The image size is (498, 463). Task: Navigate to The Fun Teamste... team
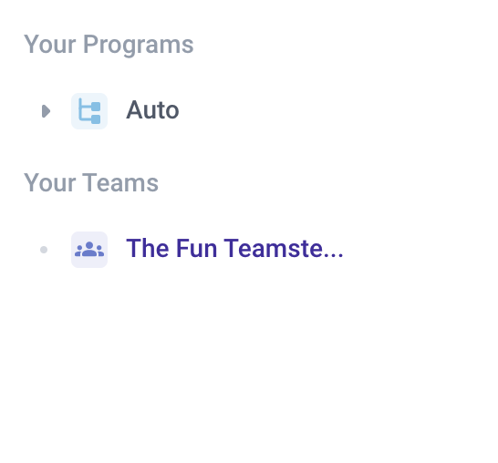(234, 249)
